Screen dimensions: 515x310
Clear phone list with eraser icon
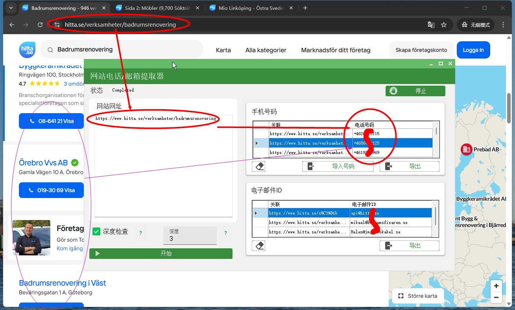coord(258,167)
